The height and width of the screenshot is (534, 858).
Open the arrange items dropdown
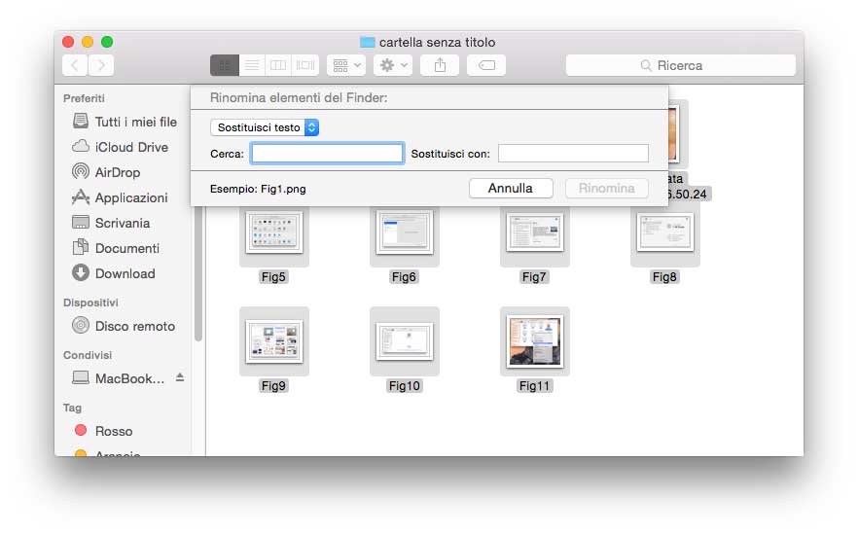pyautogui.click(x=346, y=66)
